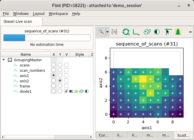Select the zoom magnifier tool

tap(101, 32)
